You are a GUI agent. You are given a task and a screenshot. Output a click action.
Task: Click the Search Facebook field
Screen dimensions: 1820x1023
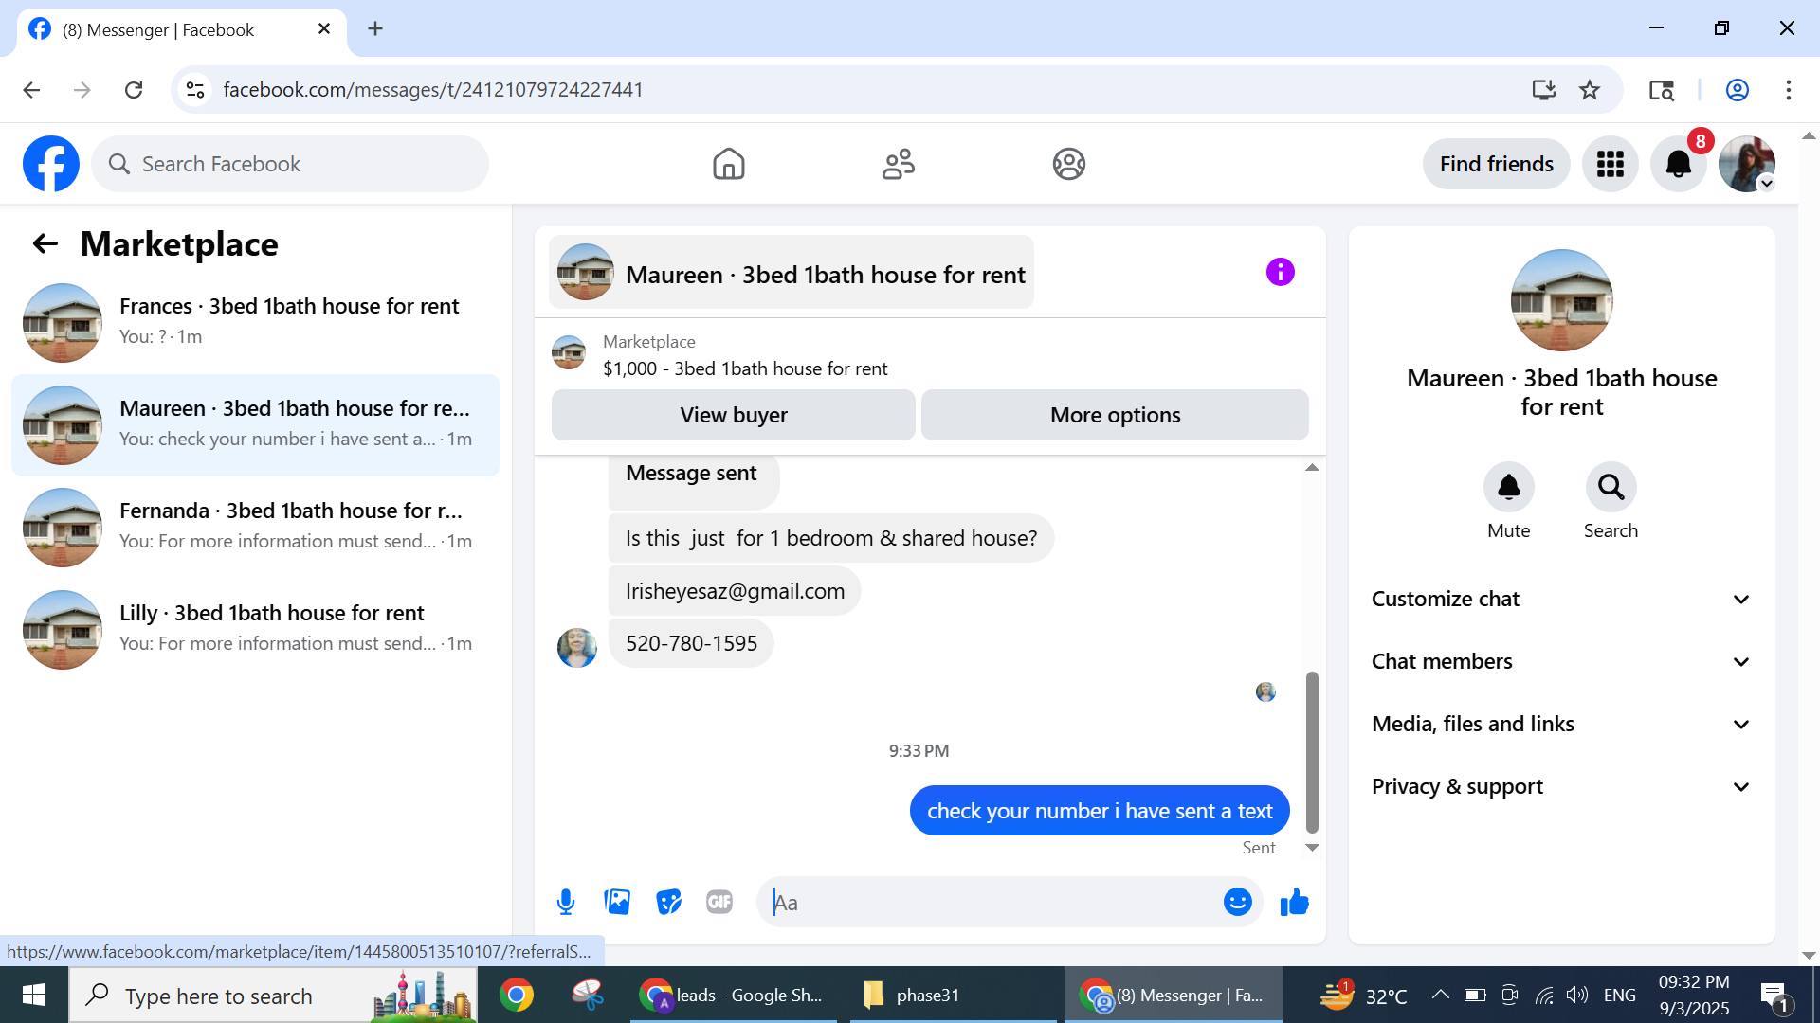(290, 164)
